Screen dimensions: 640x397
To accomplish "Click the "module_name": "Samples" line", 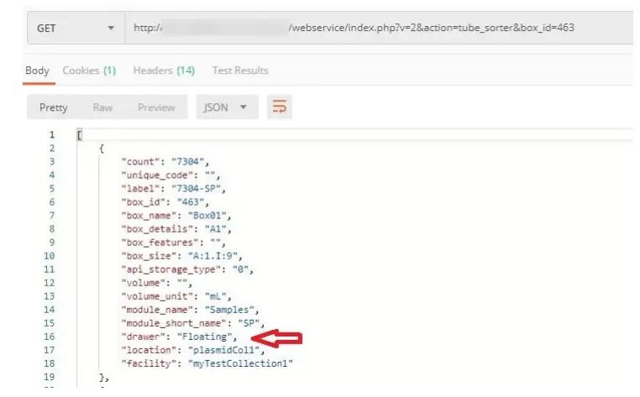I will coord(190,310).
